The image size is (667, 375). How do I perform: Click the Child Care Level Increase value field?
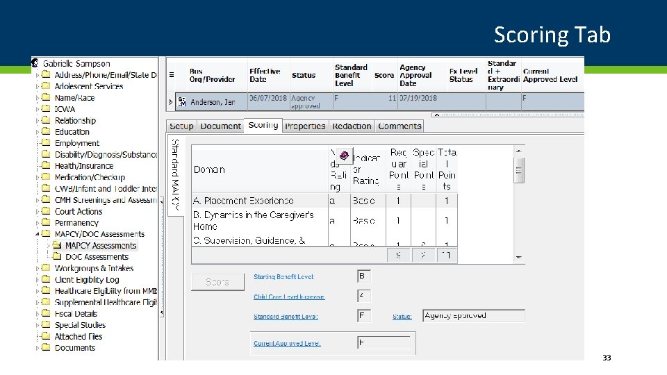point(363,296)
